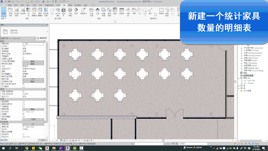Create a new Sheet from ribbon
This screenshot has height=151, width=268.
coord(134,11)
